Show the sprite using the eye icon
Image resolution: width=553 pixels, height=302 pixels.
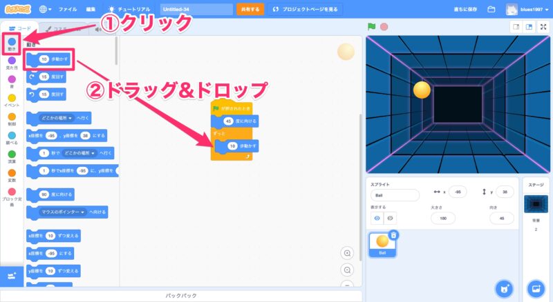pyautogui.click(x=377, y=218)
